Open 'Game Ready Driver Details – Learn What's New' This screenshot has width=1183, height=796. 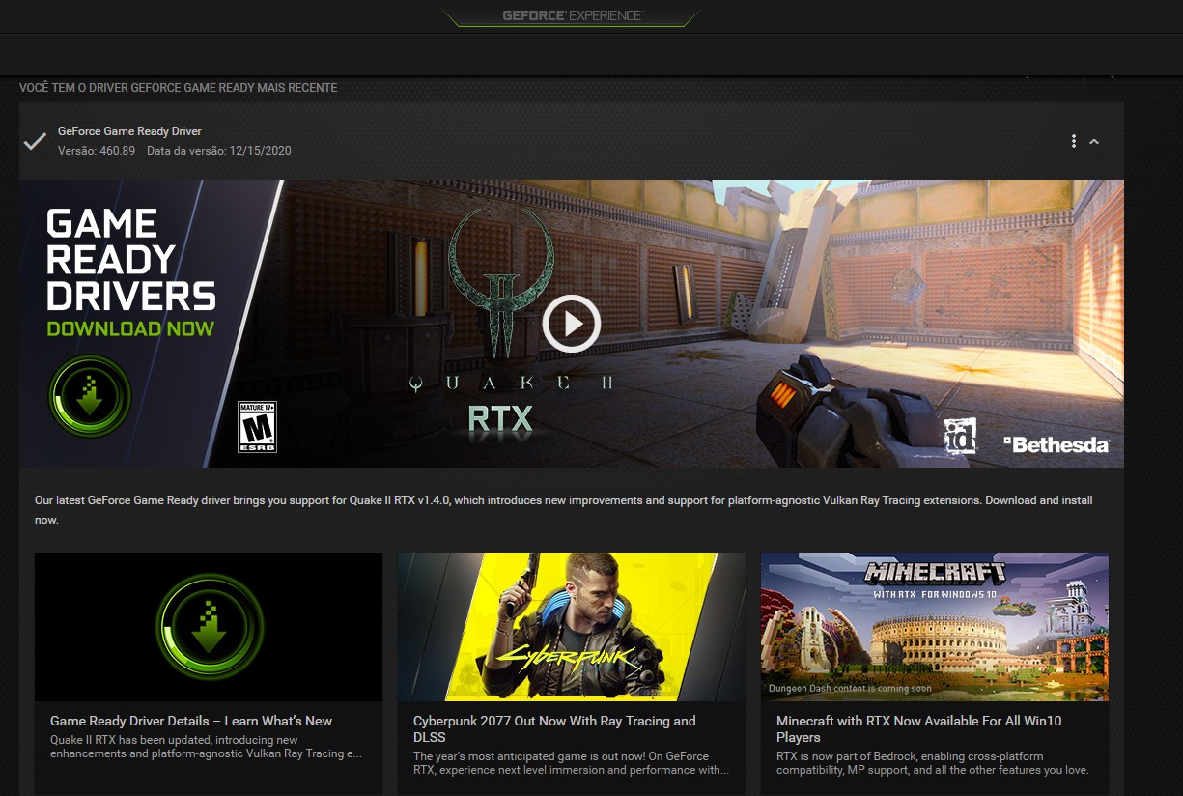pyautogui.click(x=191, y=721)
